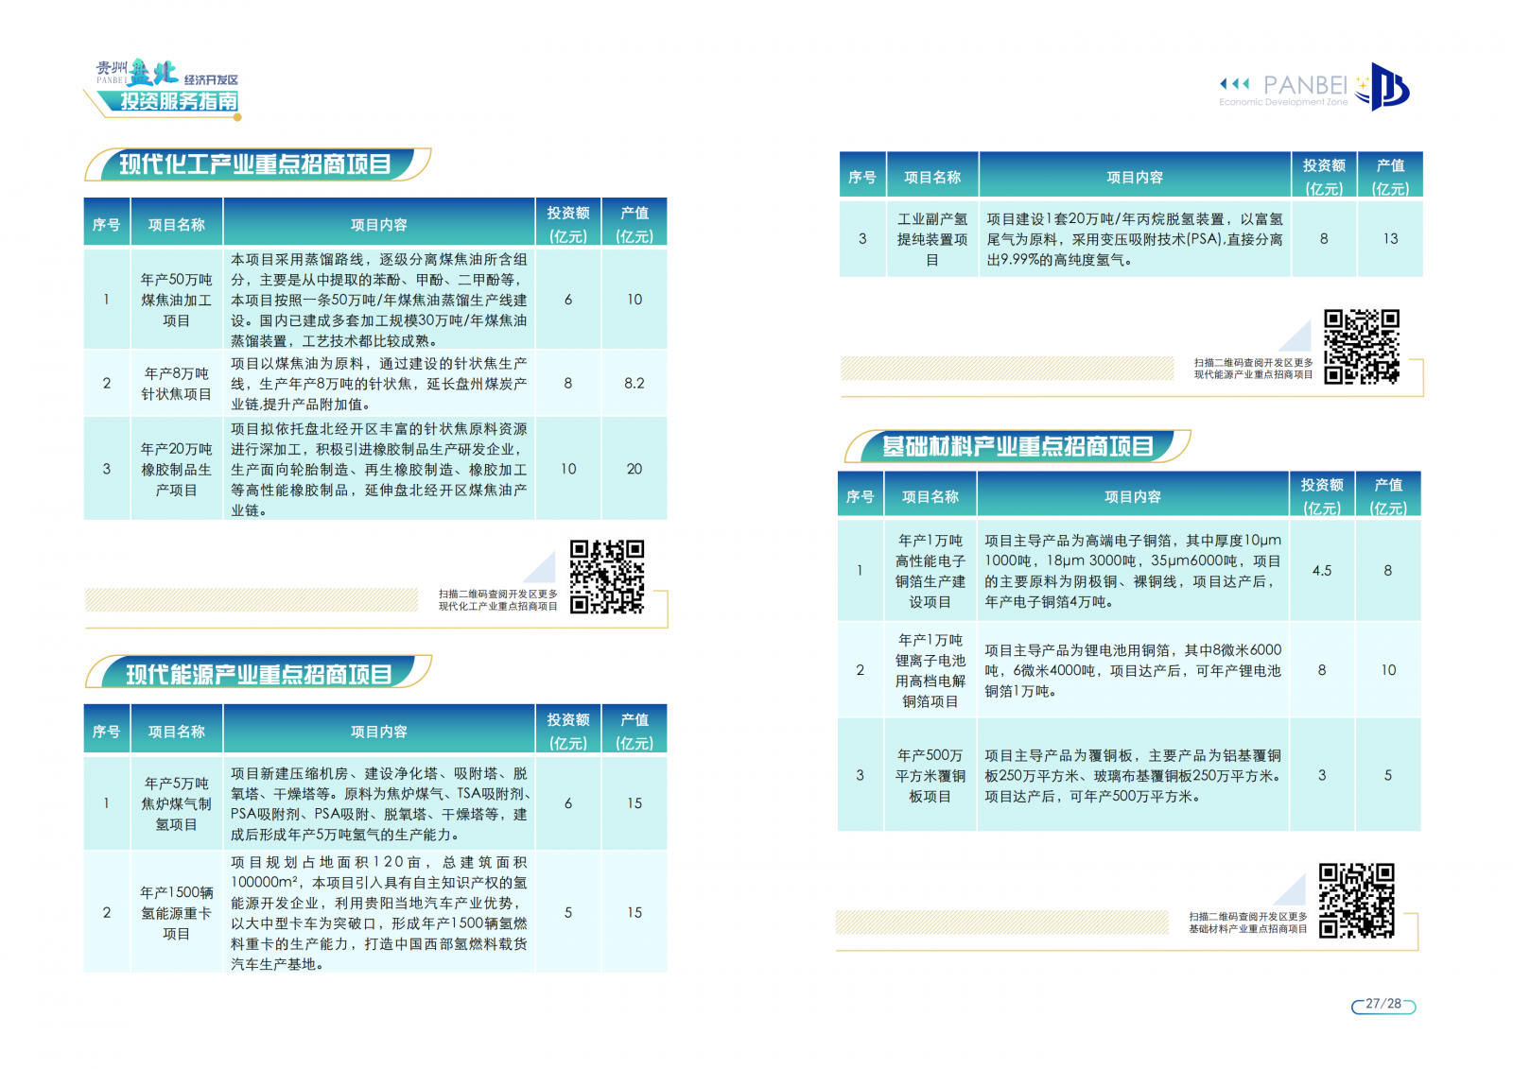The width and height of the screenshot is (1513, 1069).
Task: Click the blue PANBEI emblem icon top right
Action: coord(1390,87)
